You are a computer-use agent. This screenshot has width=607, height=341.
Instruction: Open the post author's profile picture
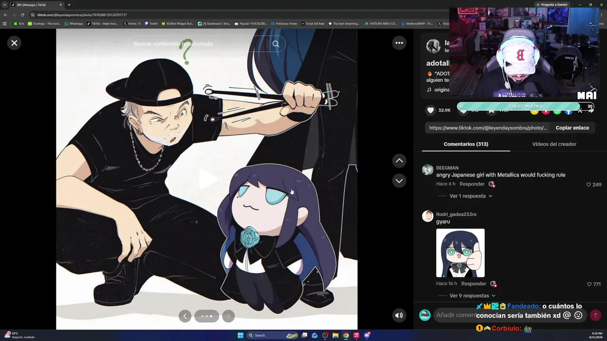[433, 46]
